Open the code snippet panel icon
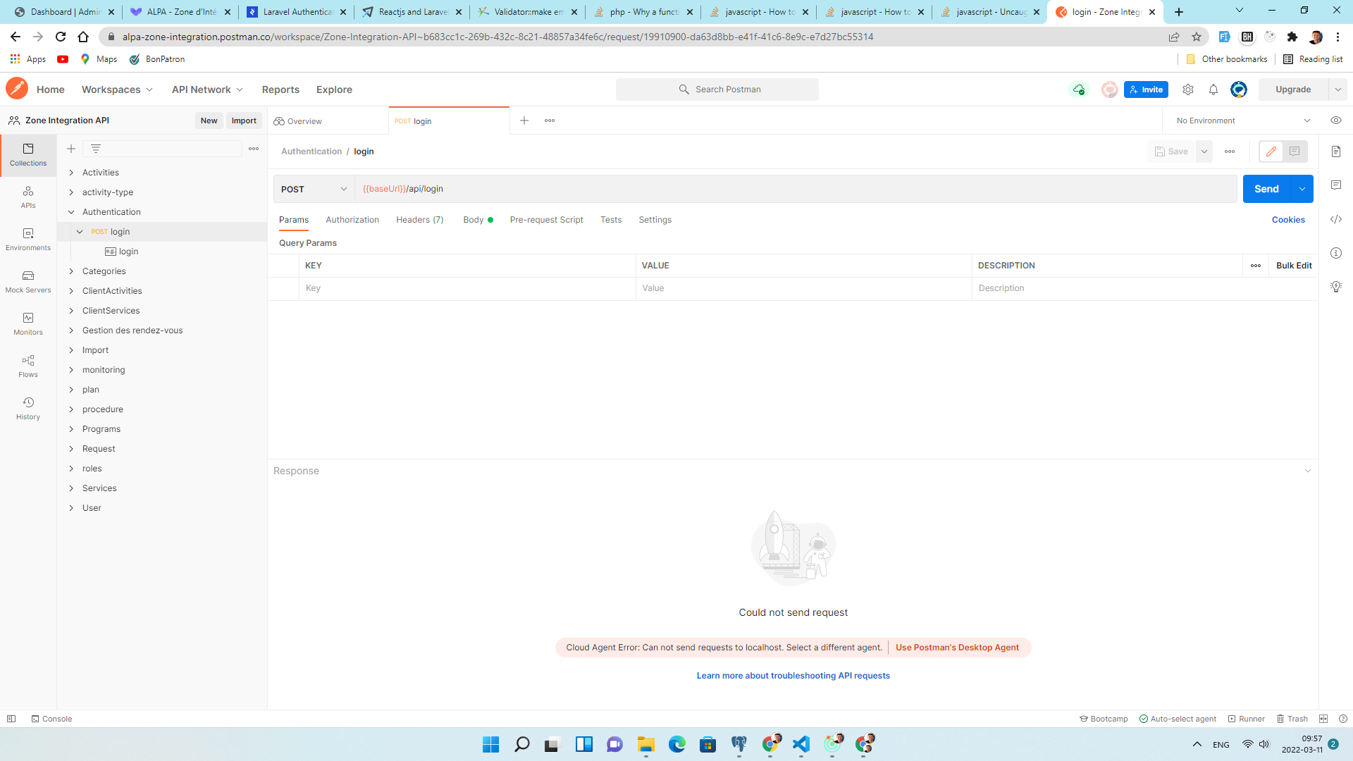Viewport: 1353px width, 761px height. click(x=1335, y=219)
